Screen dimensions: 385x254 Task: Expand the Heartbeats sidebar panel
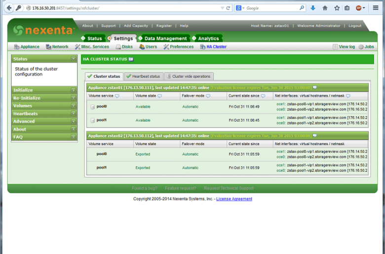[x=73, y=114]
